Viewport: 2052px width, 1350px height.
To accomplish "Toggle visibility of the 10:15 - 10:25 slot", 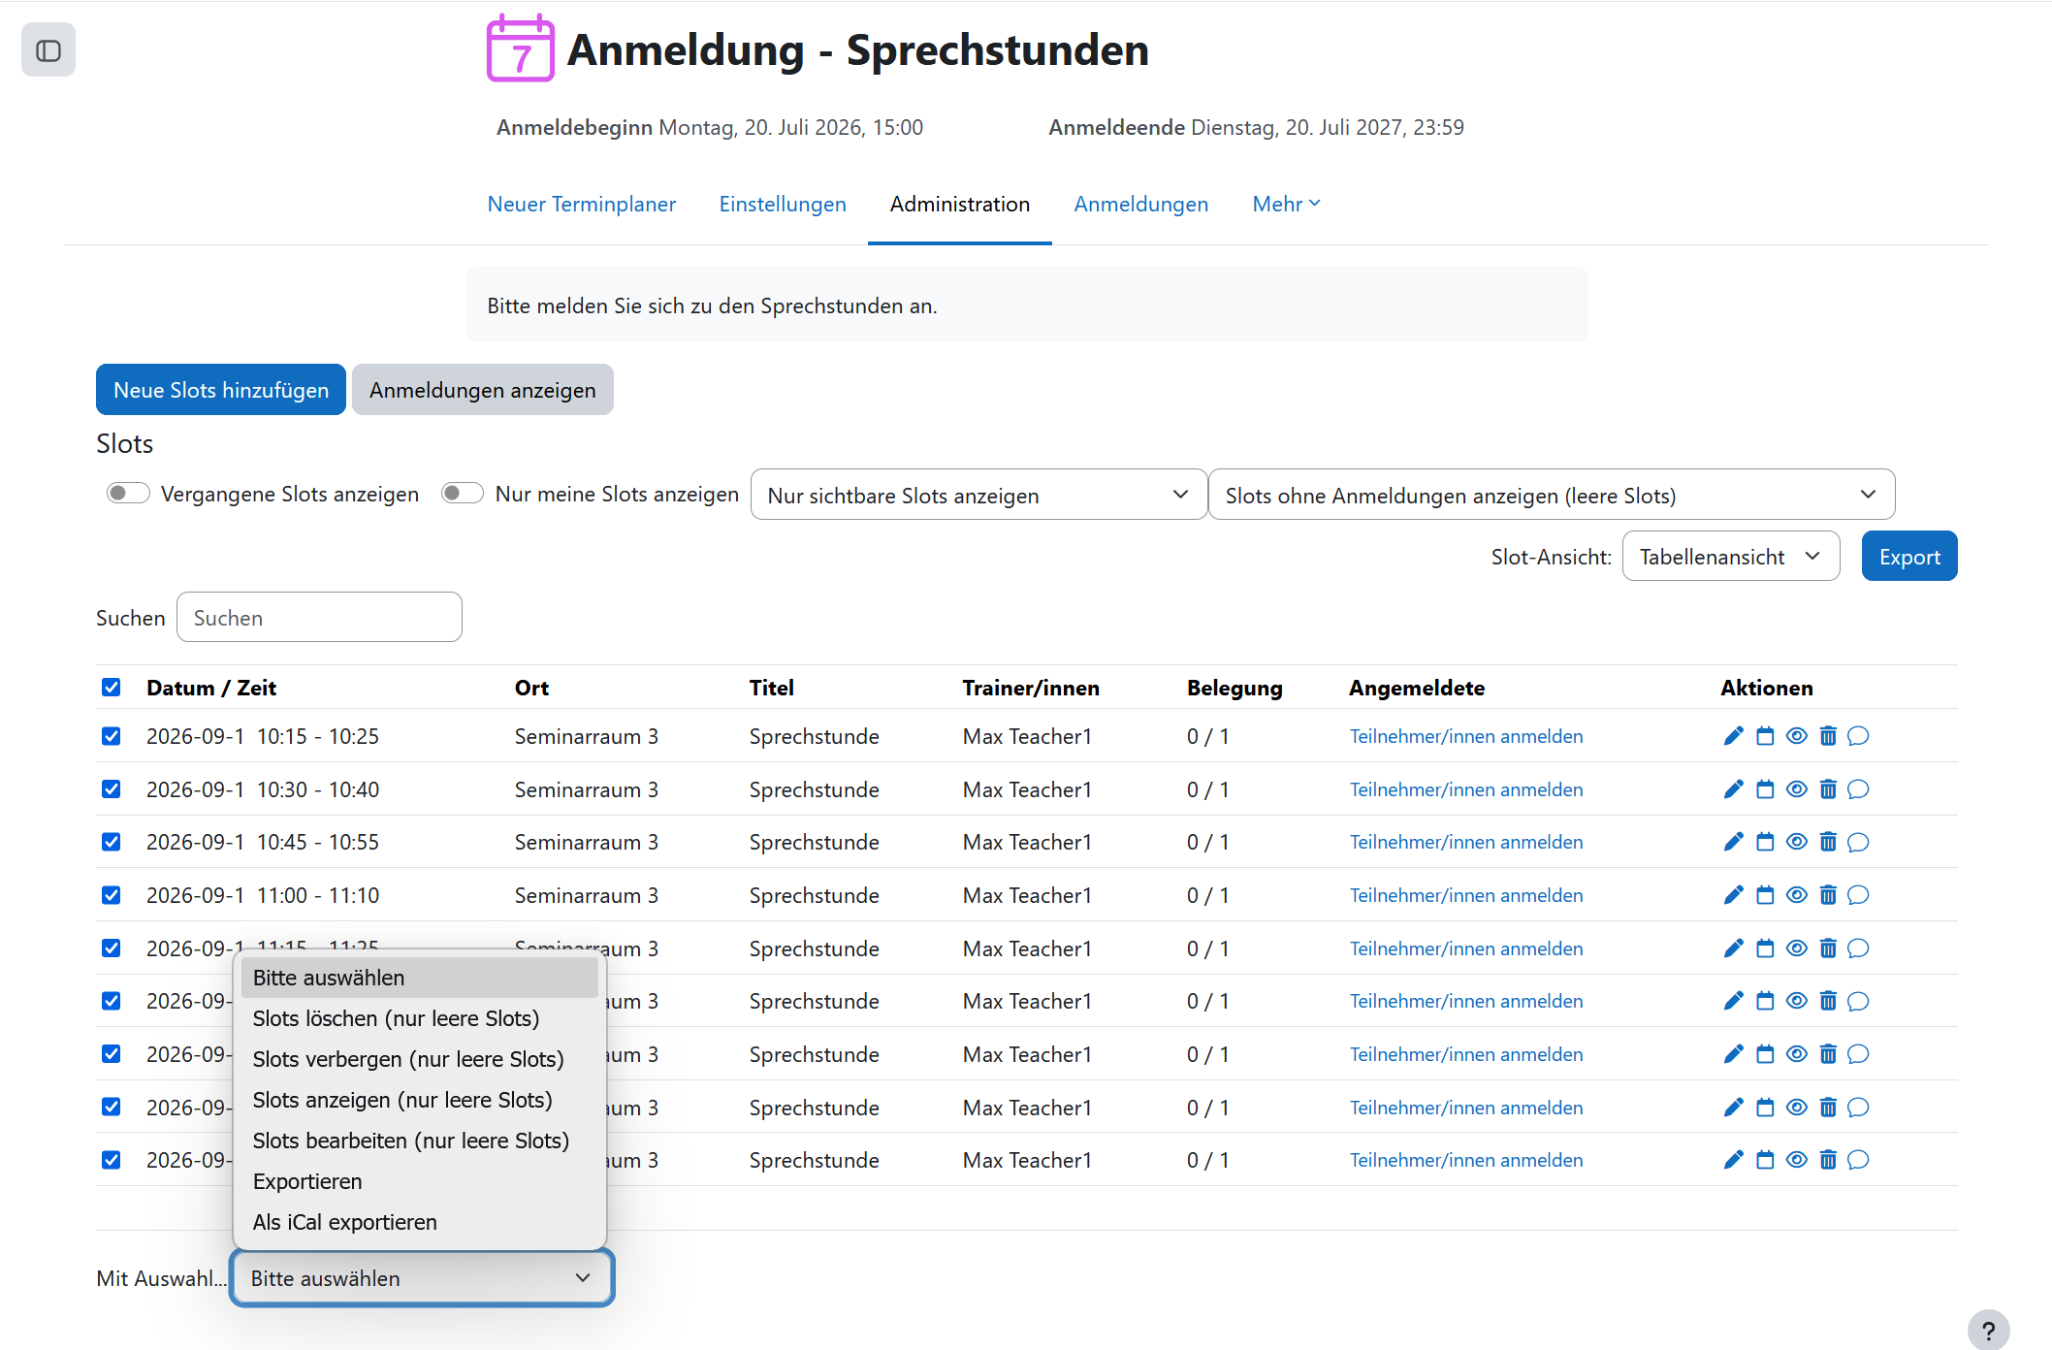I will coord(1797,736).
